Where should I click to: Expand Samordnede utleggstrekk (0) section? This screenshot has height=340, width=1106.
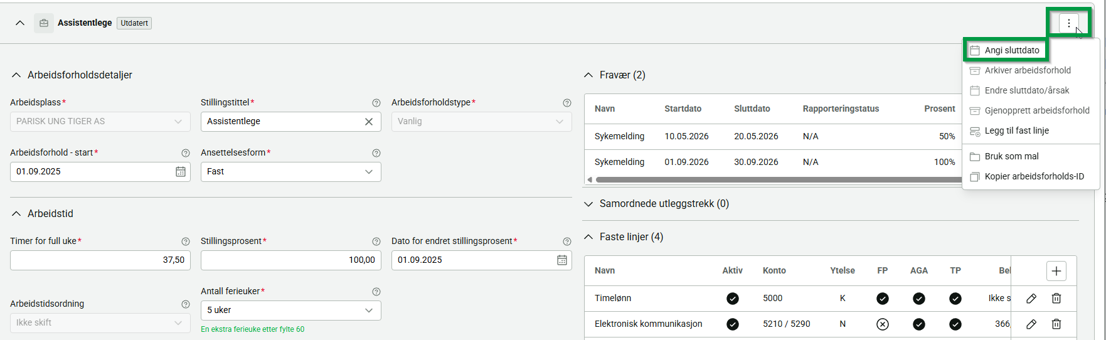coord(588,204)
